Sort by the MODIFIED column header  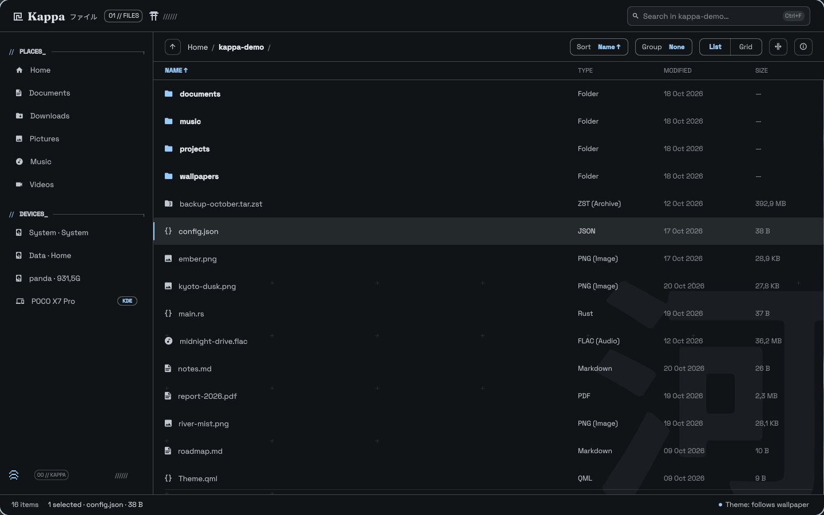(x=678, y=70)
